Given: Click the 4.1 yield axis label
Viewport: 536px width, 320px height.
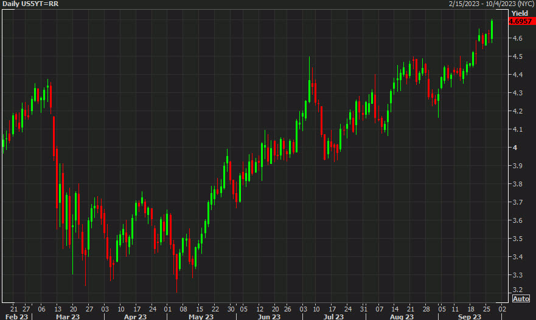Looking at the screenshot, I should (518, 129).
